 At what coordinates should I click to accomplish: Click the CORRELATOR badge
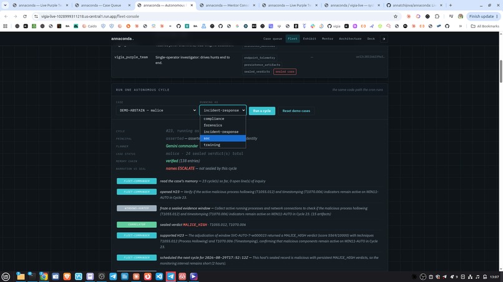tap(137, 225)
